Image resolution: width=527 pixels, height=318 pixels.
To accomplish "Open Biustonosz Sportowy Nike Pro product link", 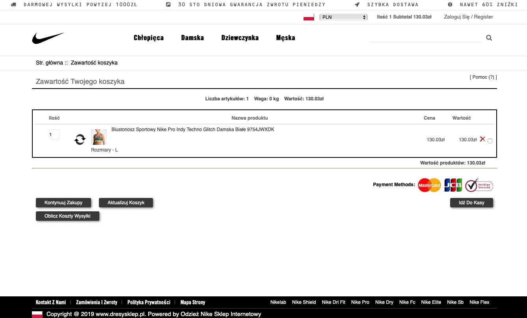I will [x=193, y=129].
